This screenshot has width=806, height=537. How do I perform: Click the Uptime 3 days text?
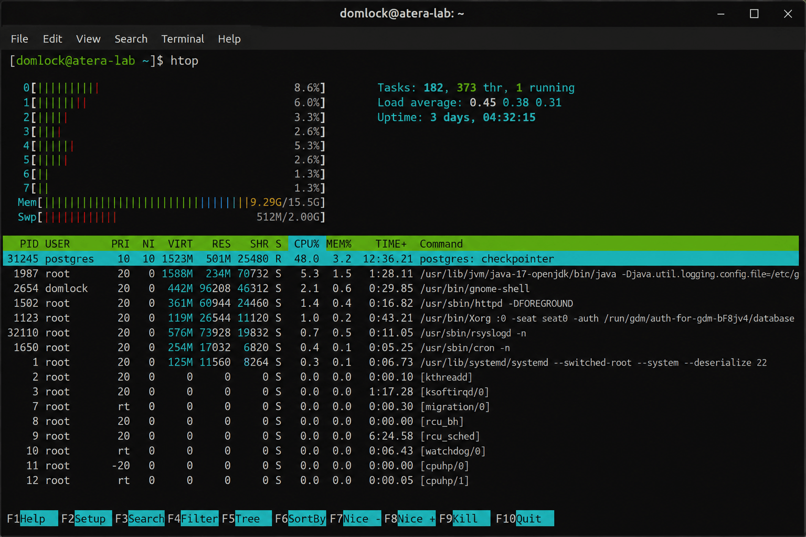(457, 117)
